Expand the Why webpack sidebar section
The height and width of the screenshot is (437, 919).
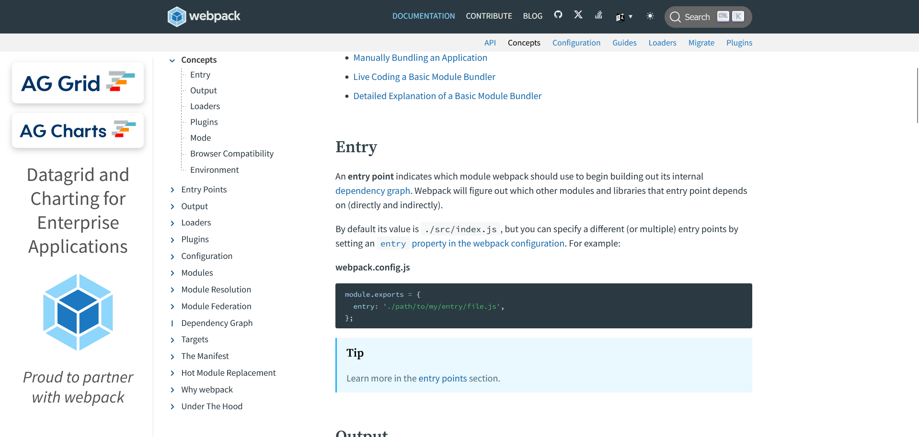pos(172,390)
